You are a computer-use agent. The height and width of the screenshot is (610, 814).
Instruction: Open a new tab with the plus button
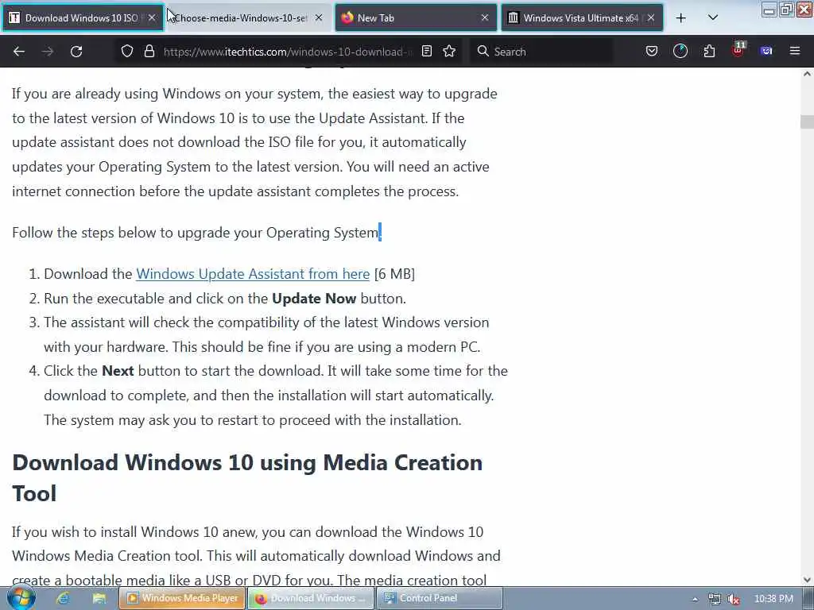coord(680,18)
